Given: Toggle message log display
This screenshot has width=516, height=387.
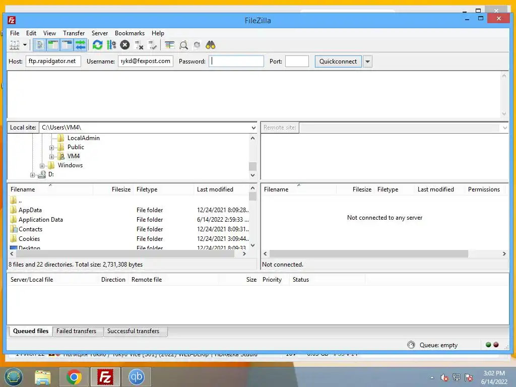Looking at the screenshot, I should point(39,45).
